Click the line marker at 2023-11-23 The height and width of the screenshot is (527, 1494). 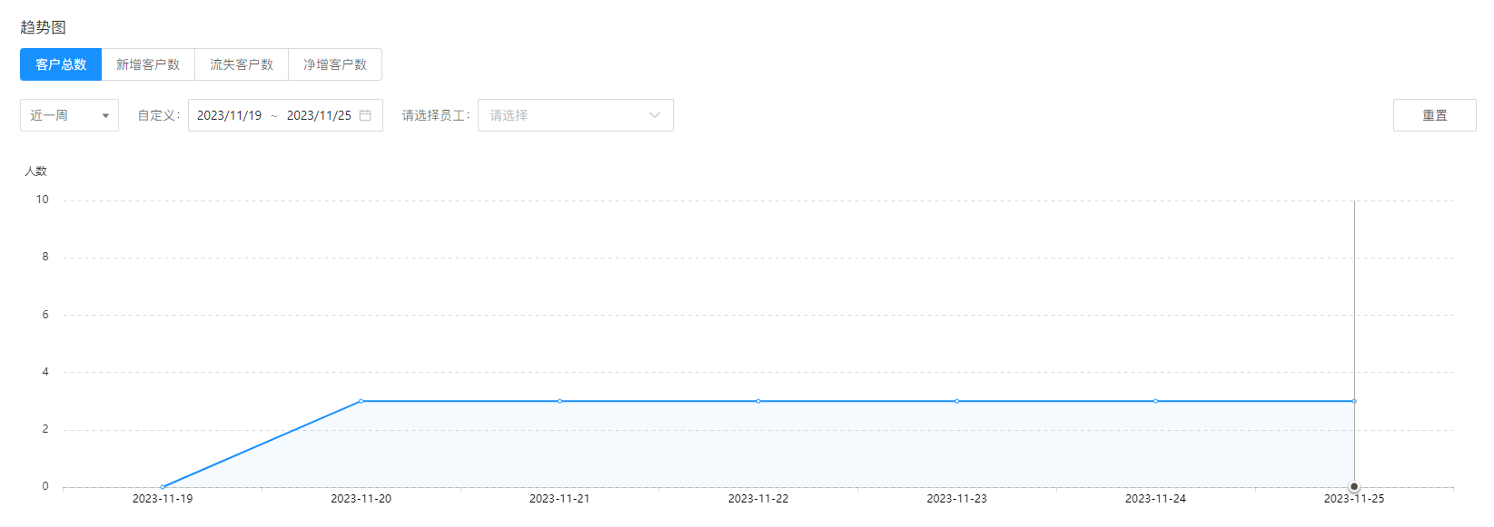click(x=956, y=401)
